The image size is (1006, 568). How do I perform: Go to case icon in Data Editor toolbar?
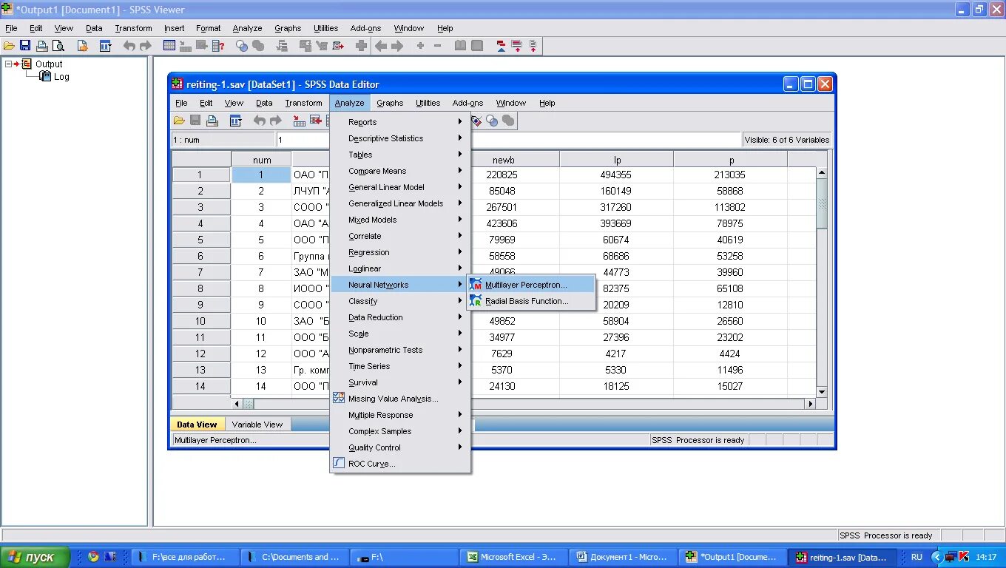(300, 121)
